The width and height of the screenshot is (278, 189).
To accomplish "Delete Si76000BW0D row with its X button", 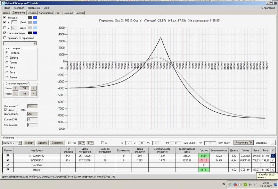I will click(273, 156).
